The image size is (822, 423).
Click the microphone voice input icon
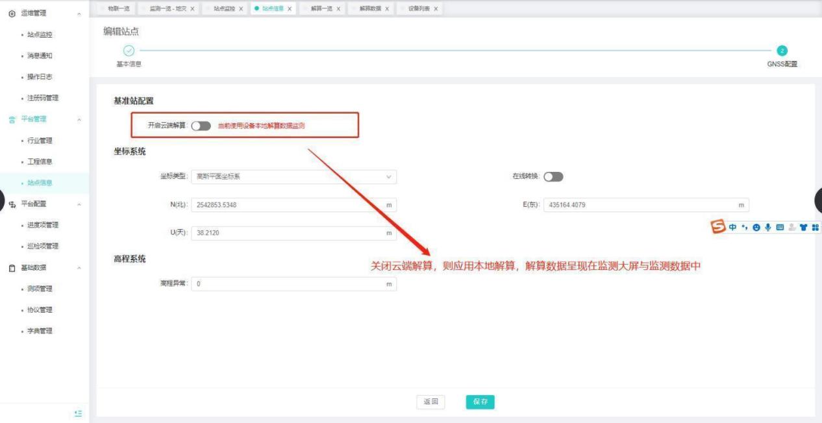(x=767, y=228)
